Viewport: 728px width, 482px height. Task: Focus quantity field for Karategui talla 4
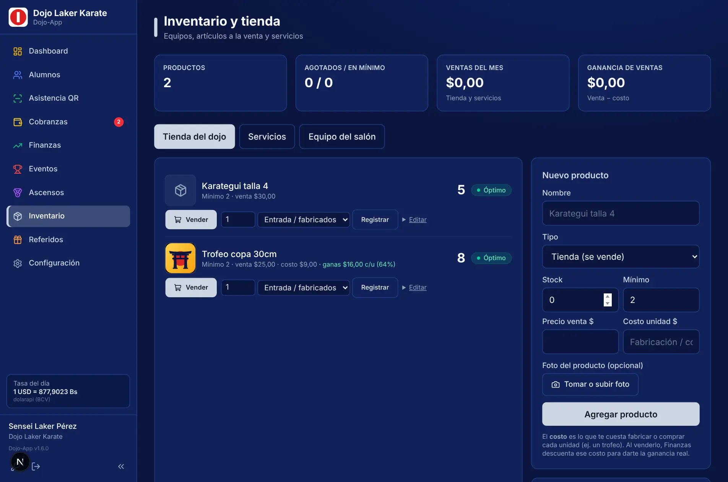238,220
